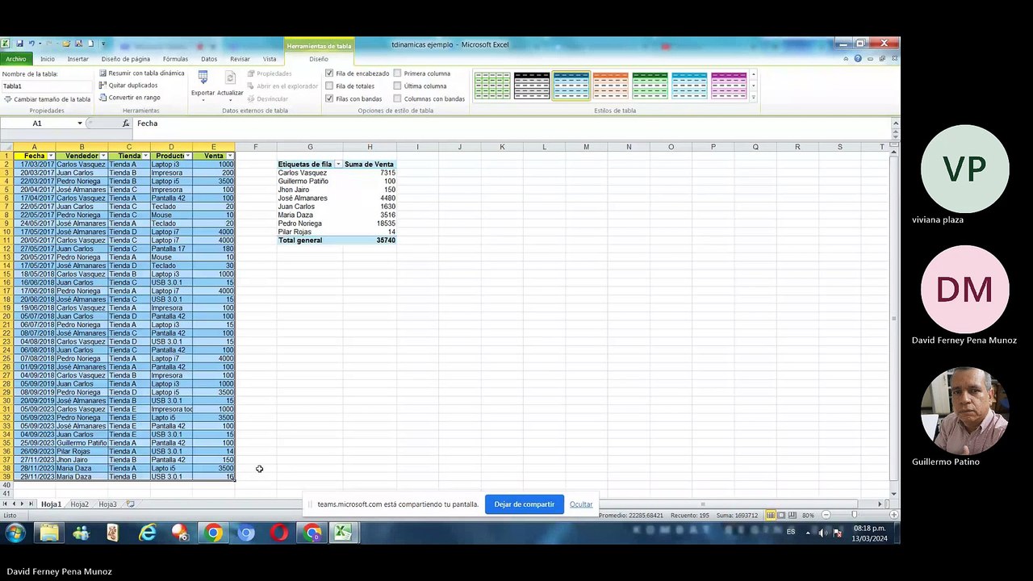
Task: Open Etiquetas de fila pivot filter dropdown
Action: pyautogui.click(x=338, y=165)
